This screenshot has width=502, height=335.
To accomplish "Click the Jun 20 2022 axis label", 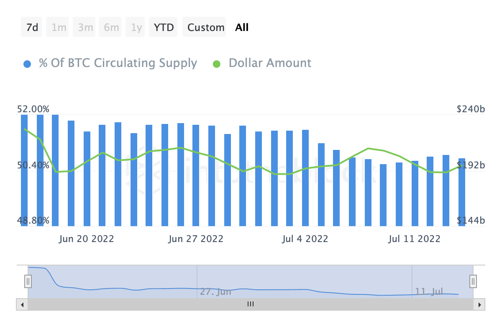I will 86,239.
